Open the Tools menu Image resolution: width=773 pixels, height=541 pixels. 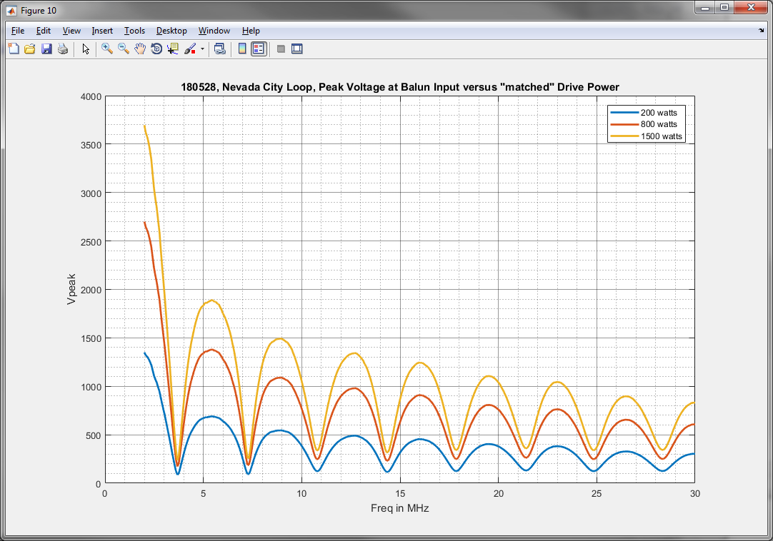point(134,31)
